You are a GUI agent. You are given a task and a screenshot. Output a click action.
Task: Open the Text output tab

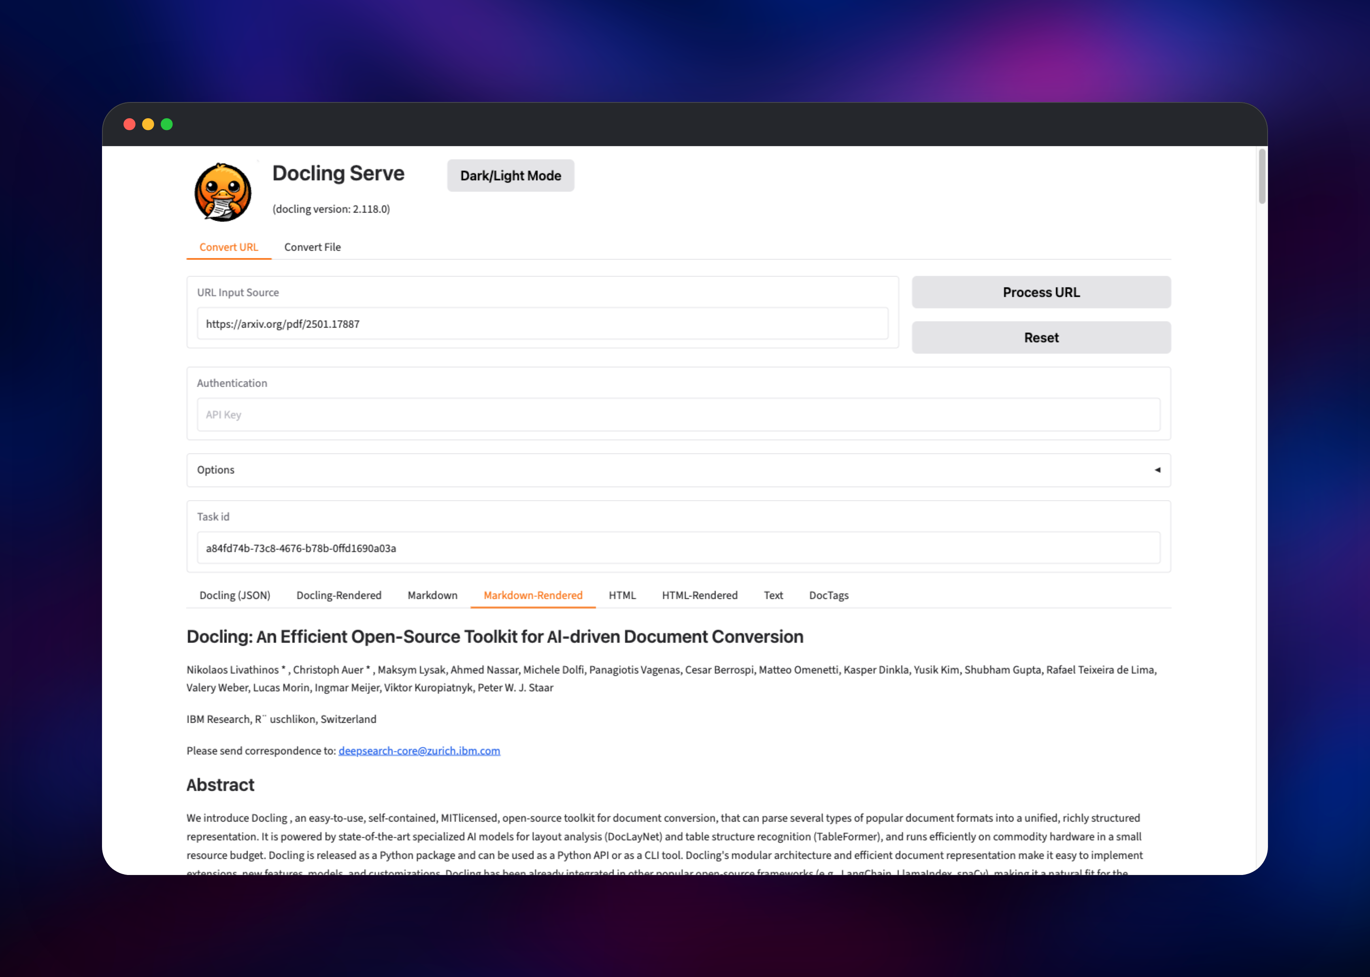773,595
